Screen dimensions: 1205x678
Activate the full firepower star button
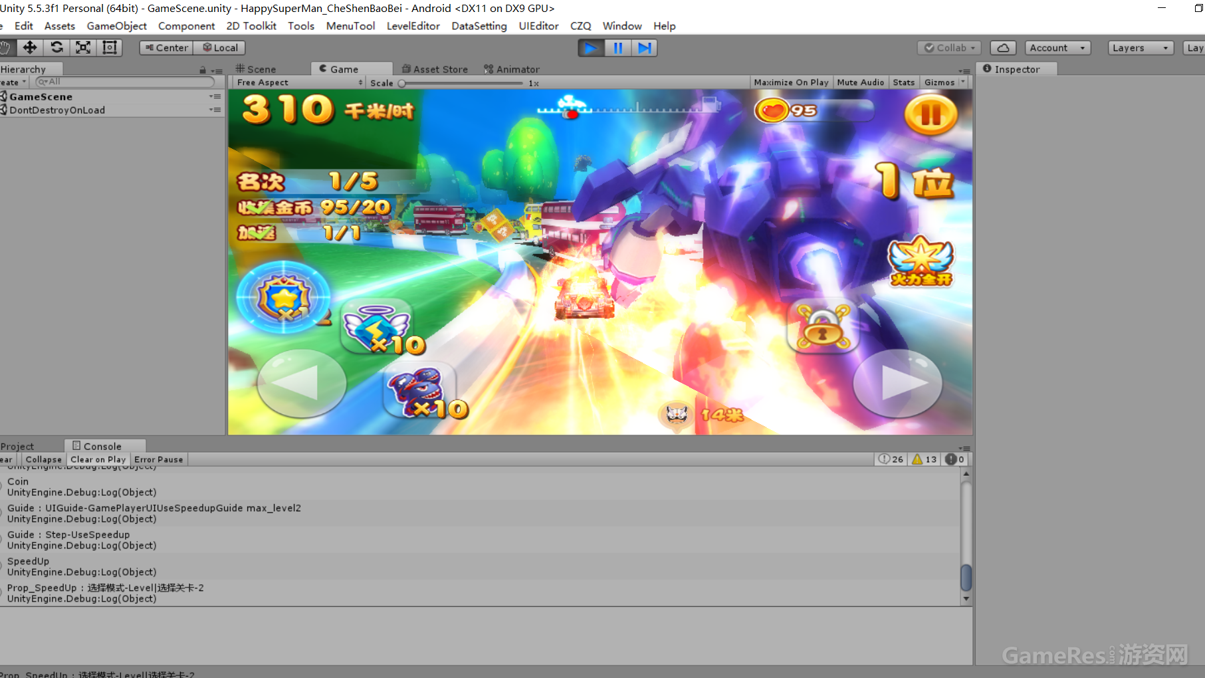tap(921, 261)
